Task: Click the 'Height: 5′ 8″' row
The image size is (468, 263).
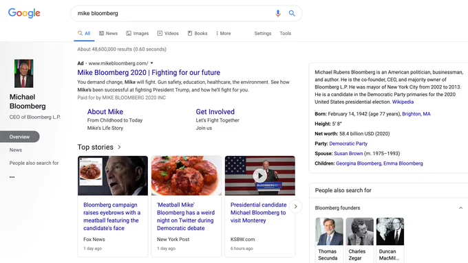Action: pyautogui.click(x=328, y=124)
